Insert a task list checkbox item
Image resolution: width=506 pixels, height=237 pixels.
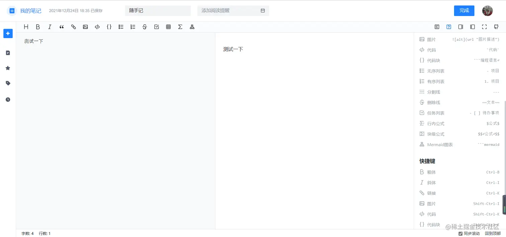point(157,27)
